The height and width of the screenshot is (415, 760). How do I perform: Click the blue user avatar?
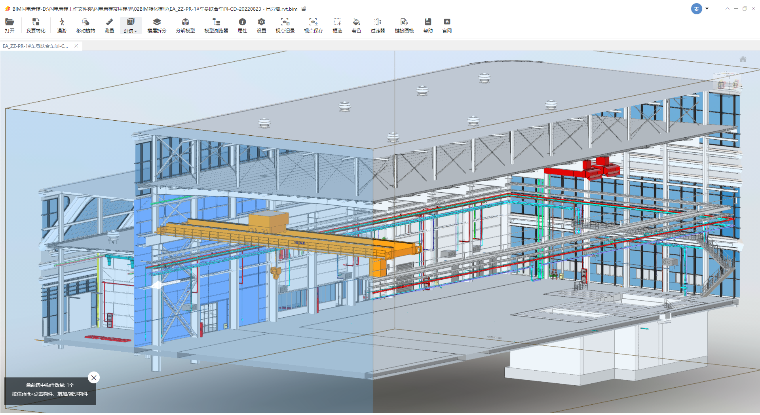coord(697,9)
